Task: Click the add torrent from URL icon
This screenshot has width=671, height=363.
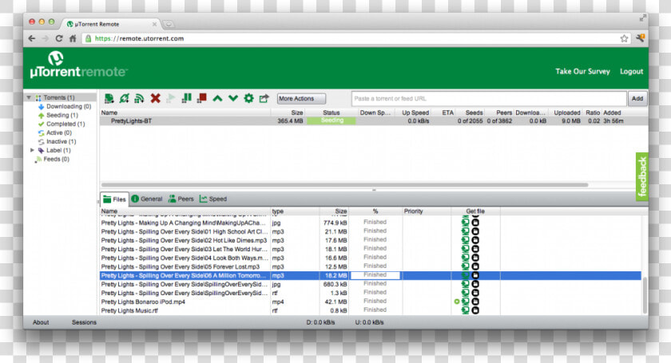Action: (124, 98)
